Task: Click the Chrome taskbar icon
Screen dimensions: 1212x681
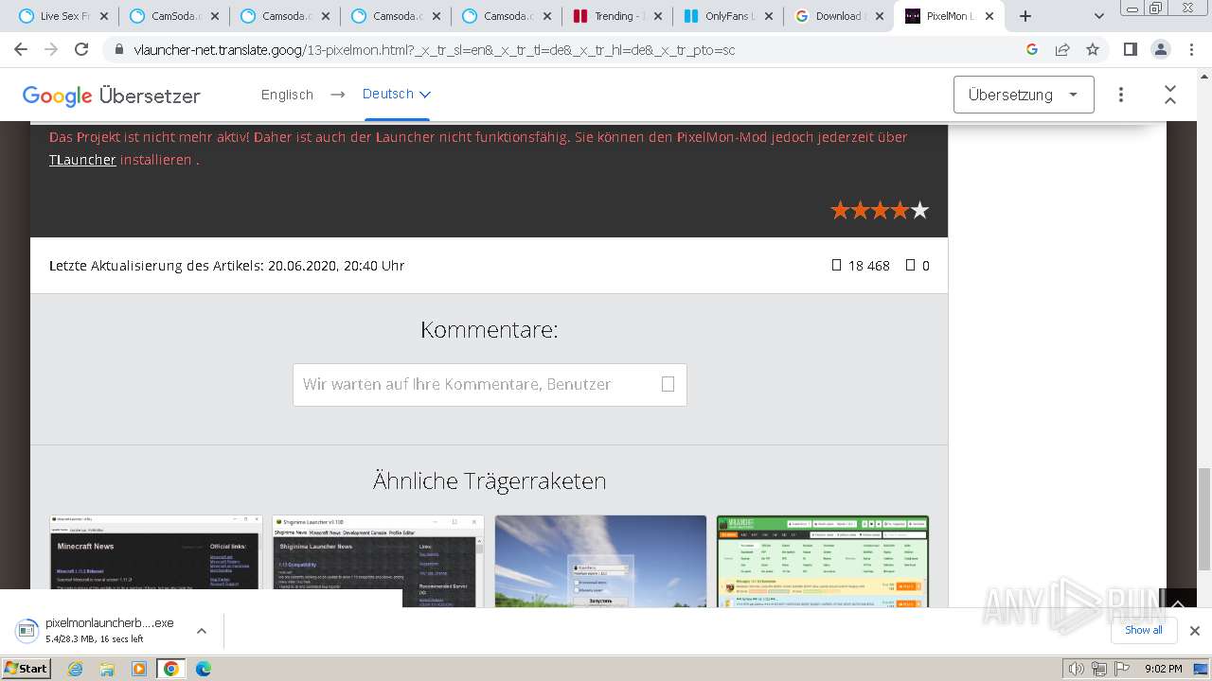Action: 171,669
